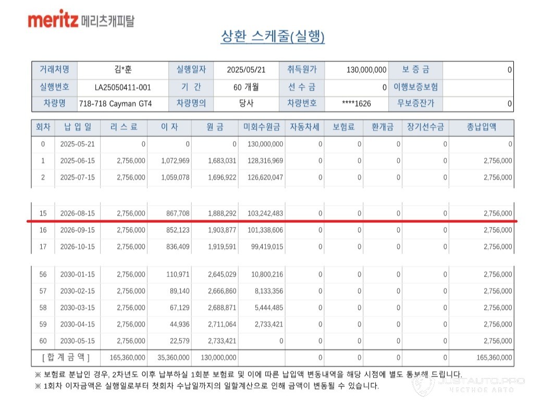
Task: Click the meritz logo
Action: (x=81, y=19)
